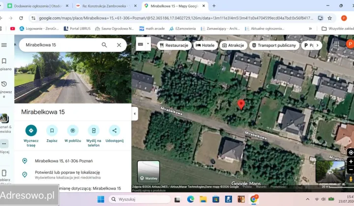Viewport: 354px width, 206px height.
Task: Collapse the side panel arrow
Action: coord(135,114)
